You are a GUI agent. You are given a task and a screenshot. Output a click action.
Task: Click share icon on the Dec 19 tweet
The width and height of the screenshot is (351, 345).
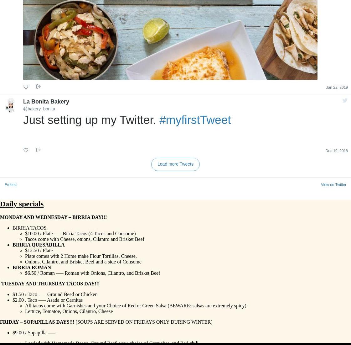(38, 150)
